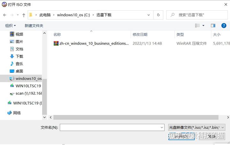Click the date 2022/1/13 14:48

[147, 43]
